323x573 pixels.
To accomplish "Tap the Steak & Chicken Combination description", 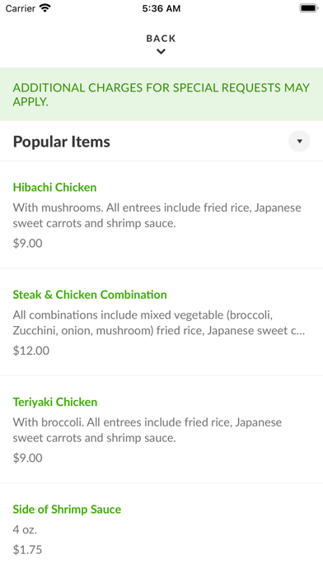I will [159, 323].
